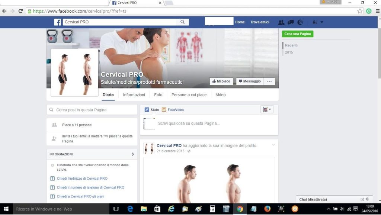The height and width of the screenshot is (215, 381).
Task: Open Calculator from the taskbar
Action: click(212, 209)
